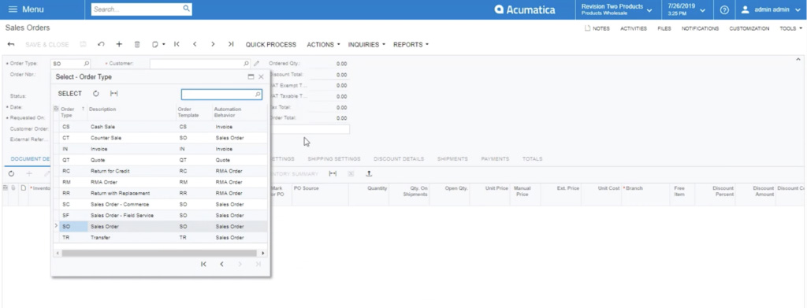Screen dimensions: 807x308
Task: Export to Excel icon in details grid
Action: coord(351,174)
